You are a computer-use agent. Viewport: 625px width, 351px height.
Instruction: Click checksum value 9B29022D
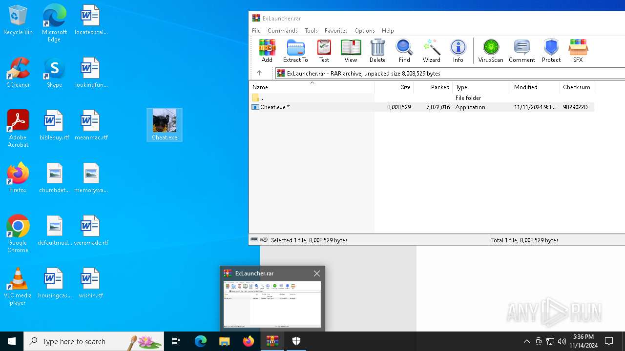pos(575,107)
